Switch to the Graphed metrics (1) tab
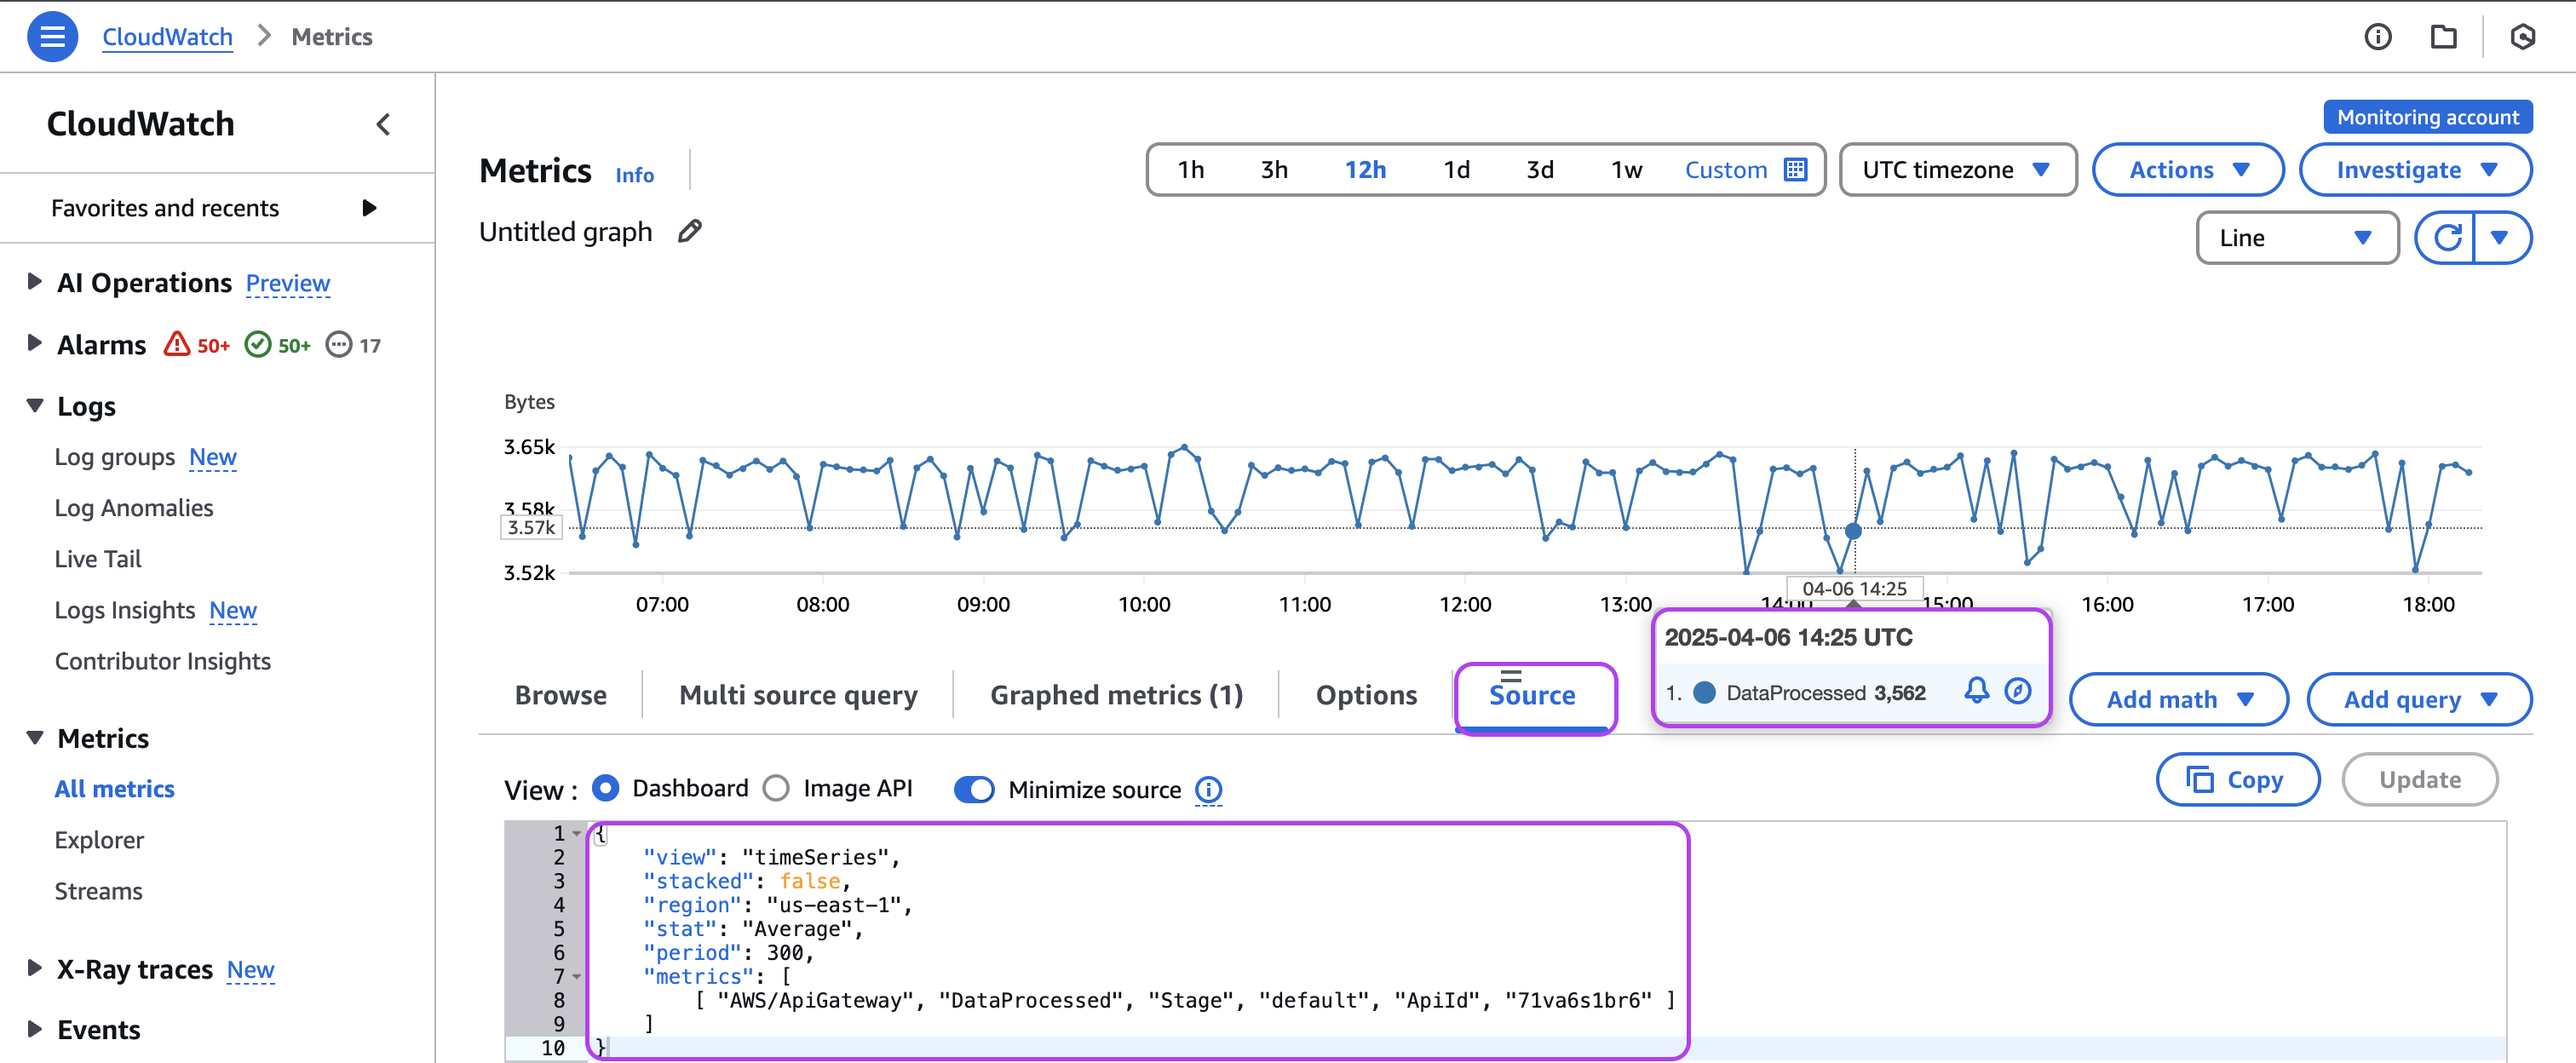 tap(1116, 695)
